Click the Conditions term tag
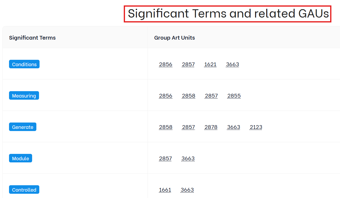The width and height of the screenshot is (340, 198). [24, 64]
